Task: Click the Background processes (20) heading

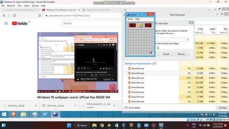Action: coord(141,63)
